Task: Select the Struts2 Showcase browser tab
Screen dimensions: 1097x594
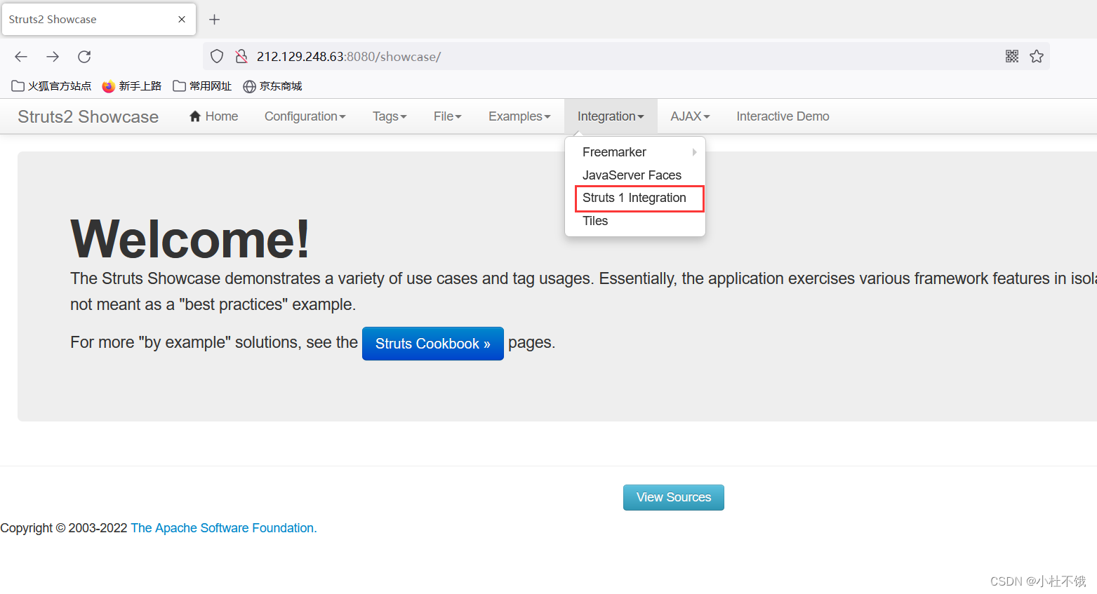Action: click(x=98, y=20)
